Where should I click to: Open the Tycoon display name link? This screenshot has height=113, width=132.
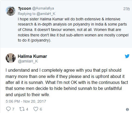click(25, 8)
